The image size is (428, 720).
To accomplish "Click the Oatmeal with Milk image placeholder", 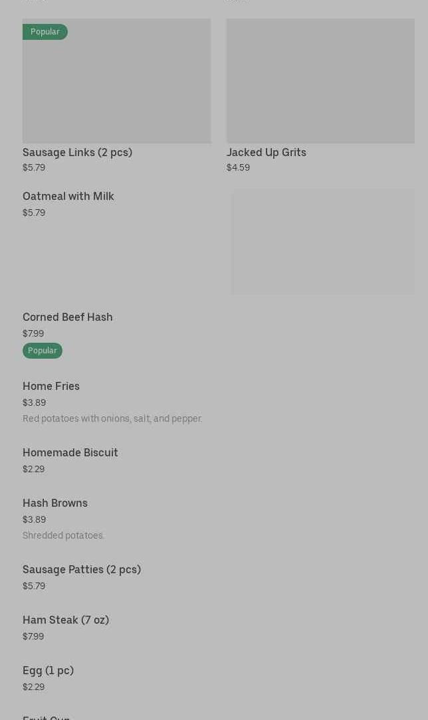I will pos(322,242).
